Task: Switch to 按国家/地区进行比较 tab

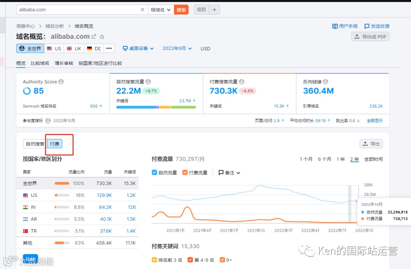Action: point(100,63)
